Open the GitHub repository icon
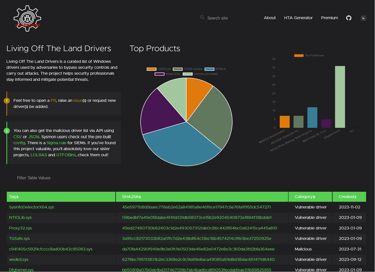The width and height of the screenshot is (375, 272). pyautogui.click(x=349, y=18)
